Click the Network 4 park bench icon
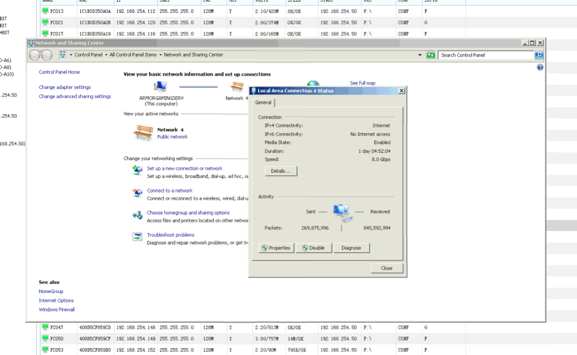The image size is (577, 355). [143, 132]
